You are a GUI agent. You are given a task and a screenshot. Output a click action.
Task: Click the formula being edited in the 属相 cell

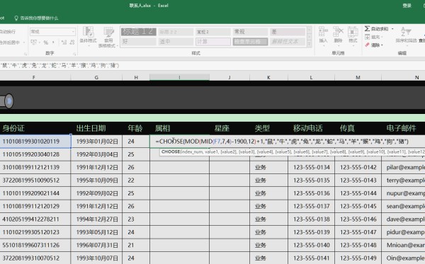282,142
